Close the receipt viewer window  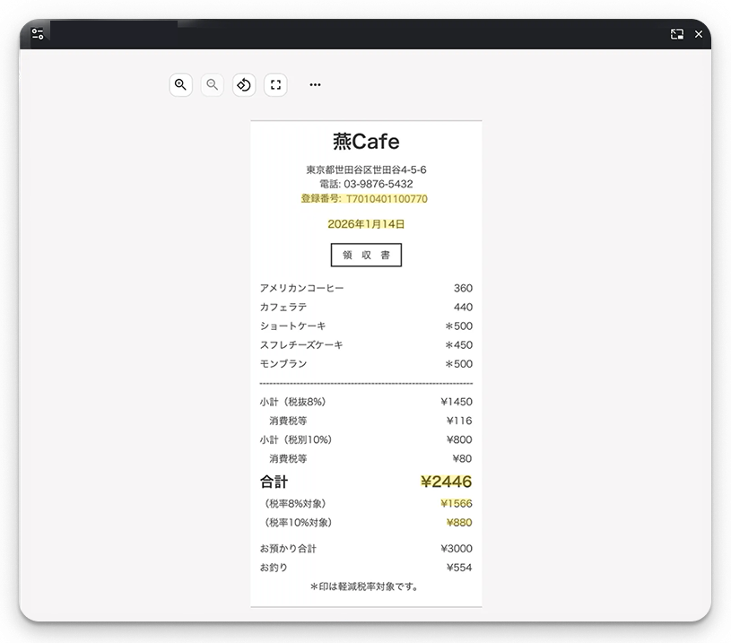(x=699, y=34)
